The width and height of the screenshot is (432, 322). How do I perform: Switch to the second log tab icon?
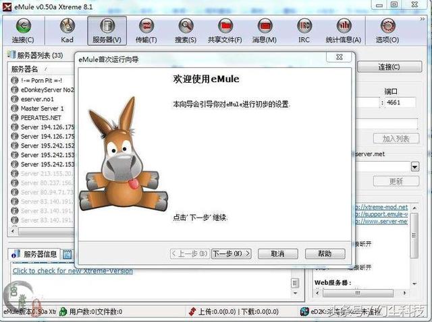tap(67, 255)
